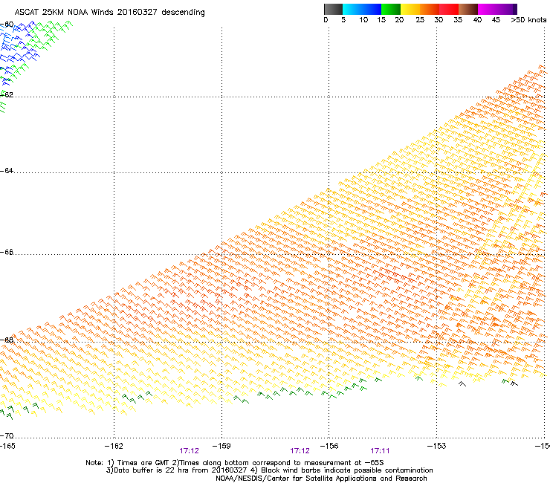Click the black contaminated wind barb near -152
This screenshot has width=550, height=483.
pyautogui.click(x=462, y=383)
